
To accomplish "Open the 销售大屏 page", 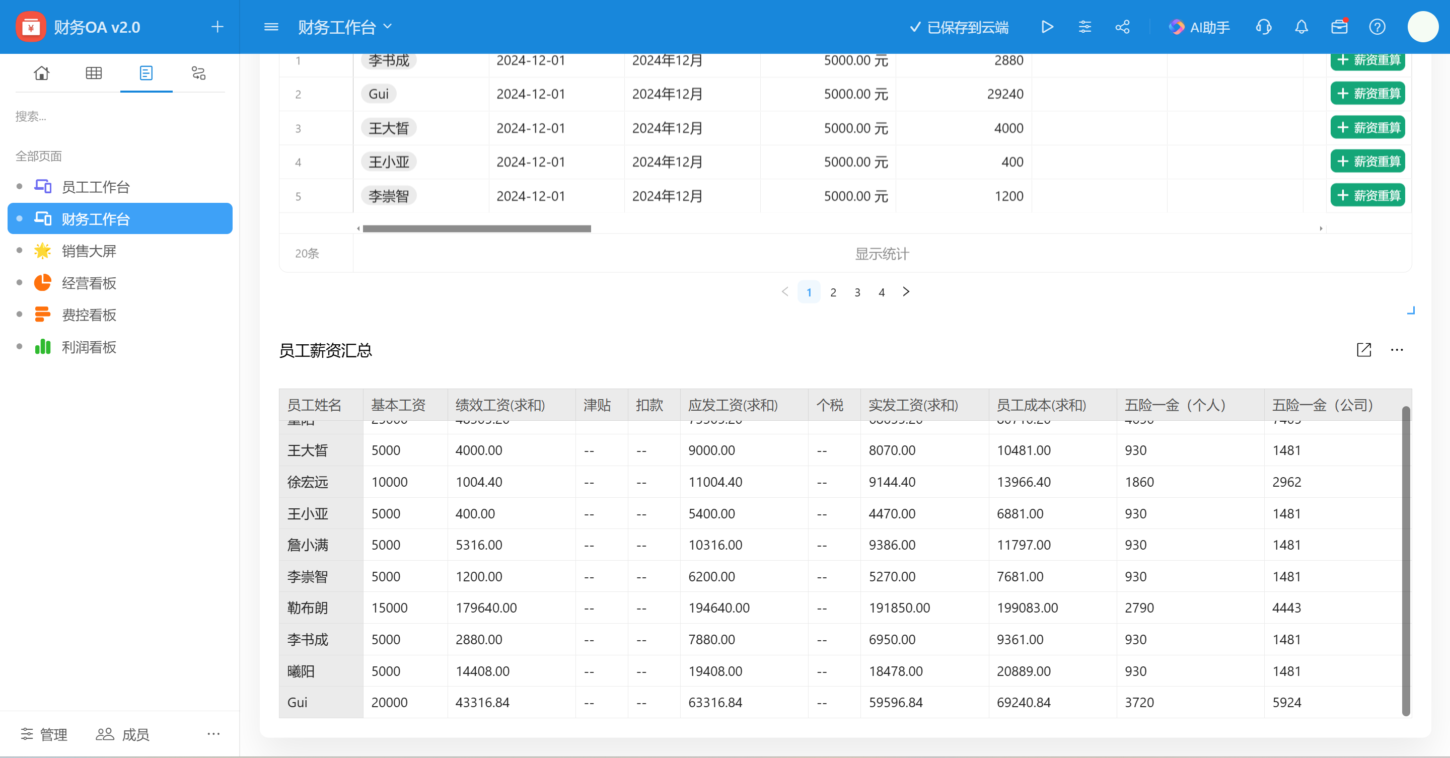I will [x=120, y=251].
